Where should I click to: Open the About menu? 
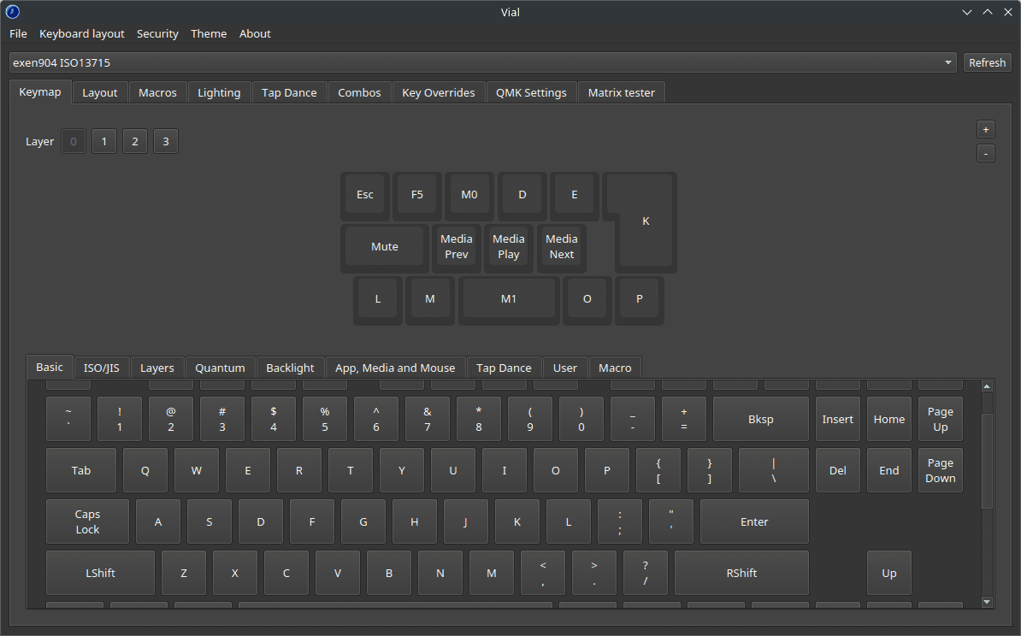click(x=255, y=34)
